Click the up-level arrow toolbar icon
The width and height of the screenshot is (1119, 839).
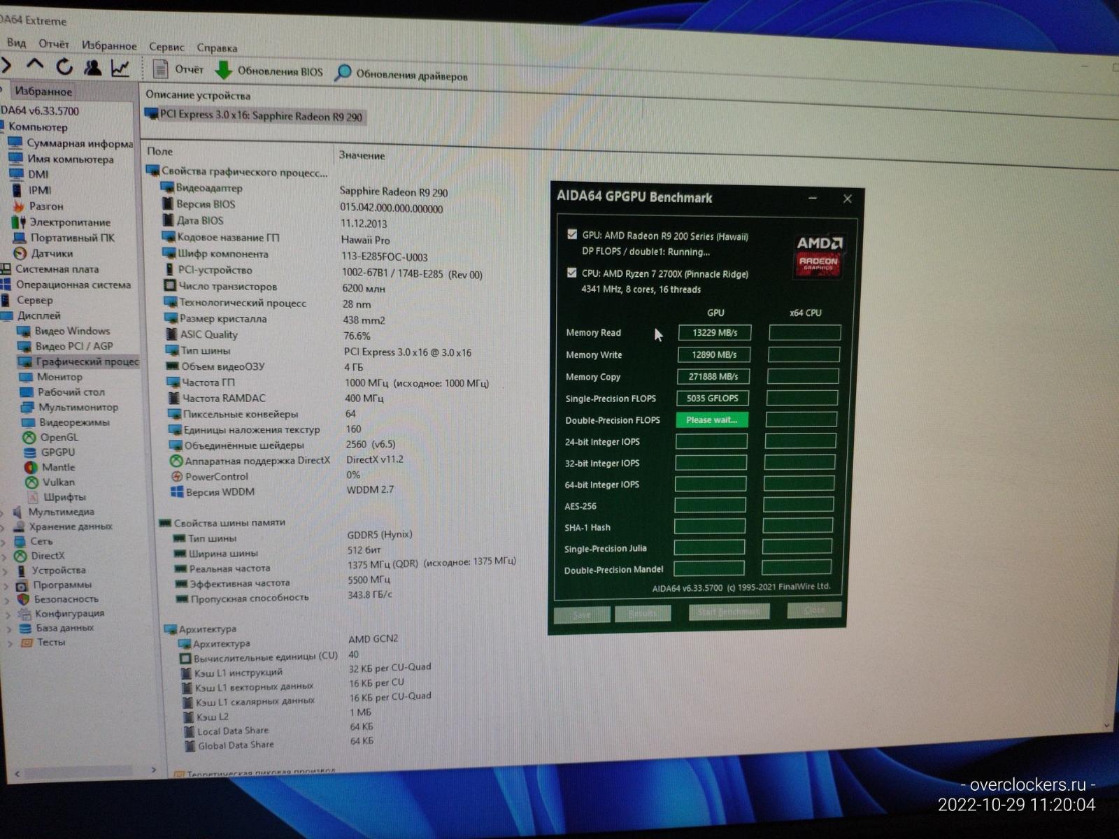click(x=35, y=66)
